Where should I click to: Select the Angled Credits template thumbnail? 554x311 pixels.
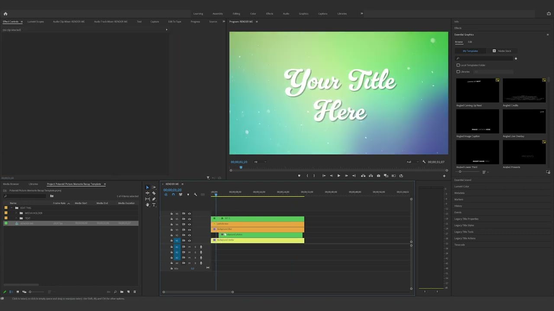point(524,90)
